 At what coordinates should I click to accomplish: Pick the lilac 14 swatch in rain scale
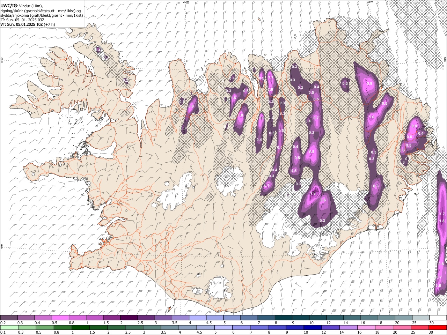[348, 327]
